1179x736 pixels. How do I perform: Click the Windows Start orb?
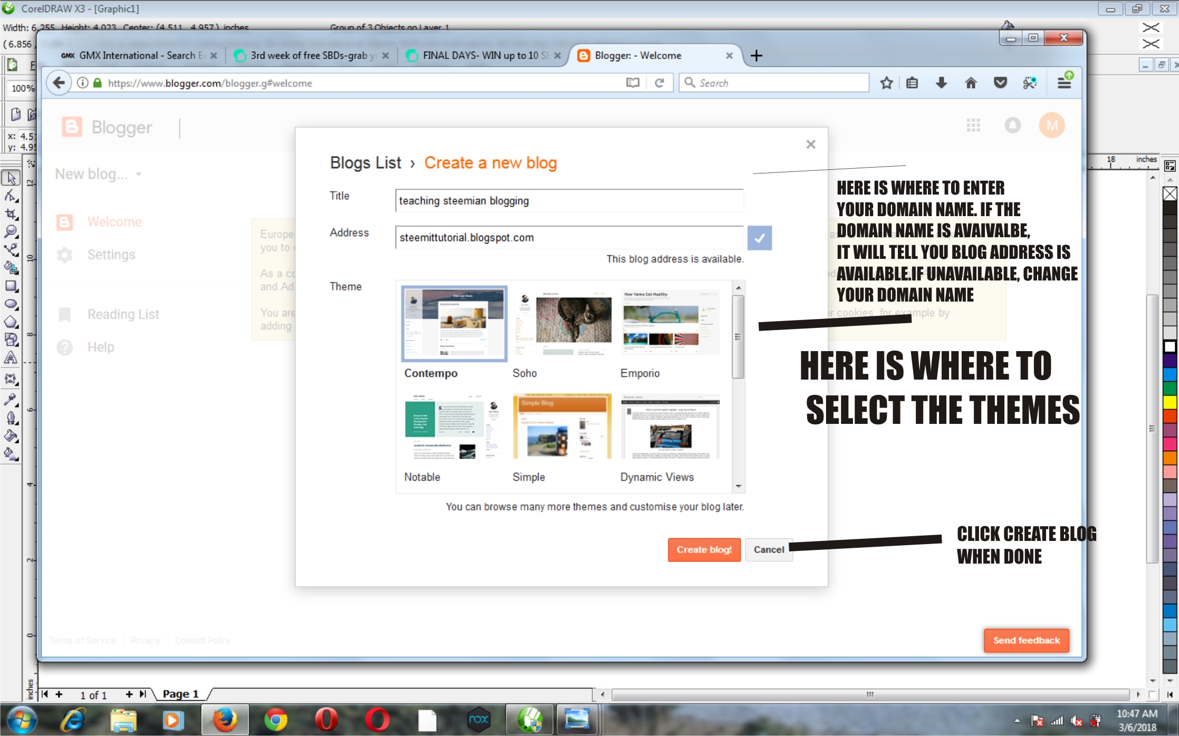point(21,720)
